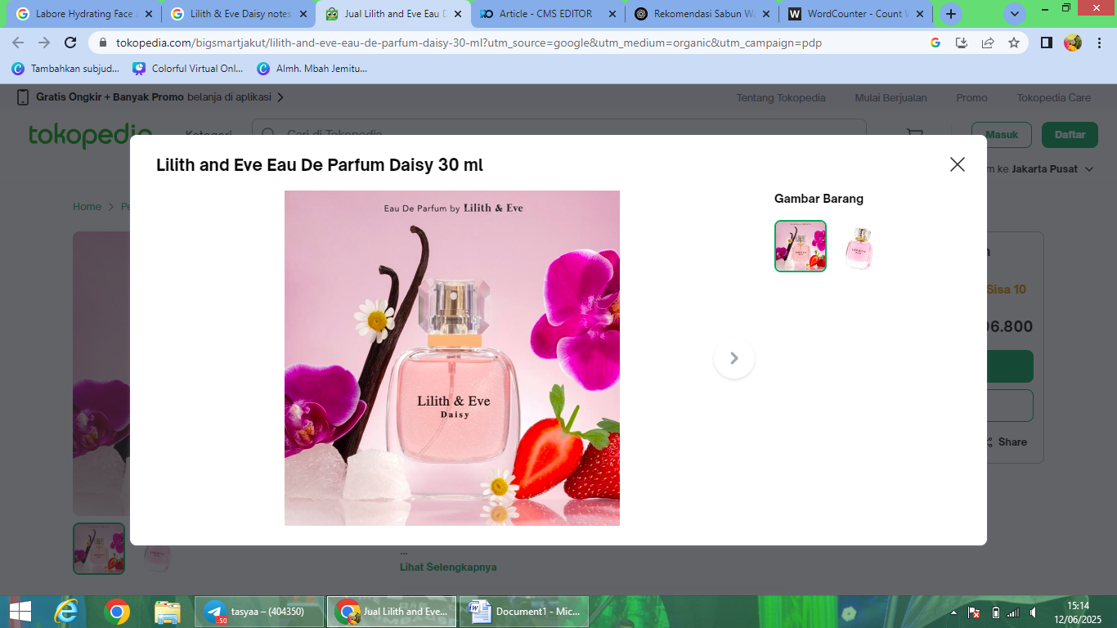Show hidden system tray icons
Screen dimensions: 1117x628
pos(953,612)
